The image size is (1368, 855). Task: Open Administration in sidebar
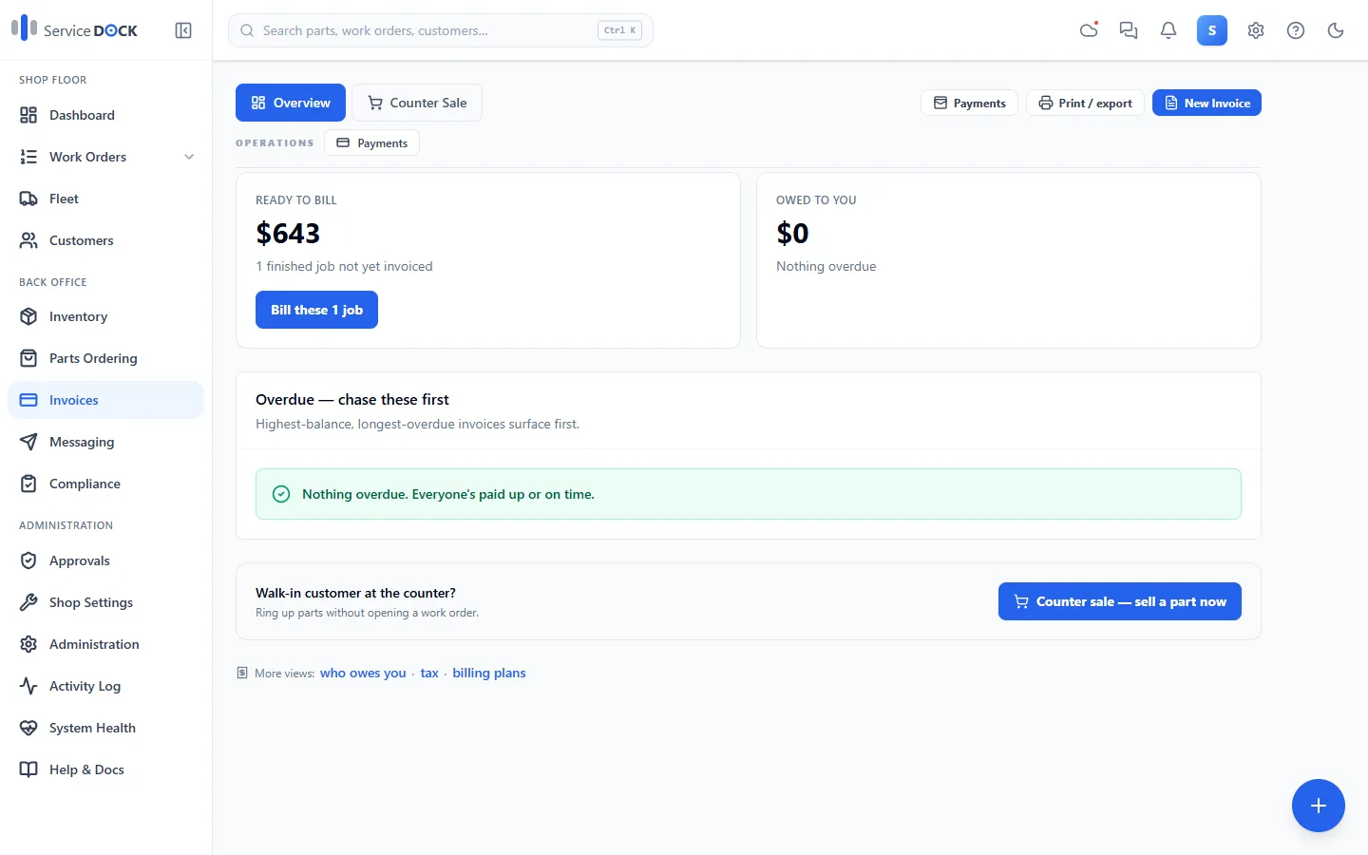(106, 644)
